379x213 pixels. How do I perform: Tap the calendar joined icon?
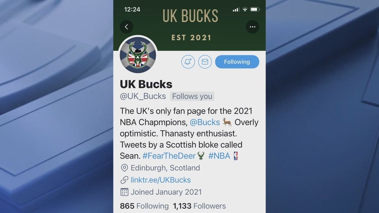click(x=124, y=192)
